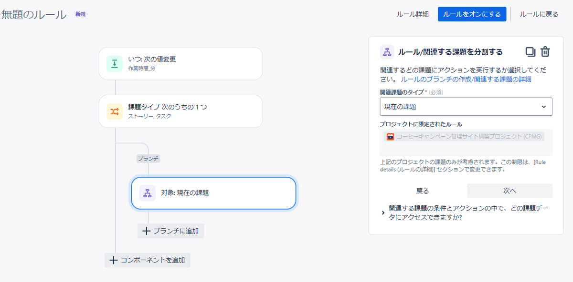Click the プロジェクトに限定されたルール project field

[466, 142]
